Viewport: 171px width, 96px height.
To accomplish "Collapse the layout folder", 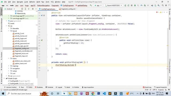I will pyautogui.click(x=9, y=31).
